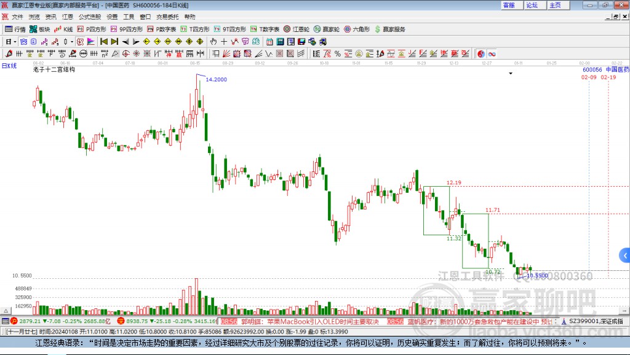Open the 江恩 menu

(x=68, y=17)
